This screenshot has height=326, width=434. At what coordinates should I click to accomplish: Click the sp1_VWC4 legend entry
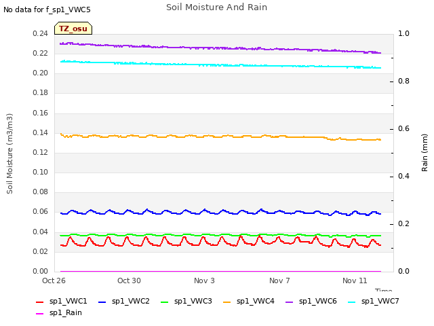click(x=249, y=302)
